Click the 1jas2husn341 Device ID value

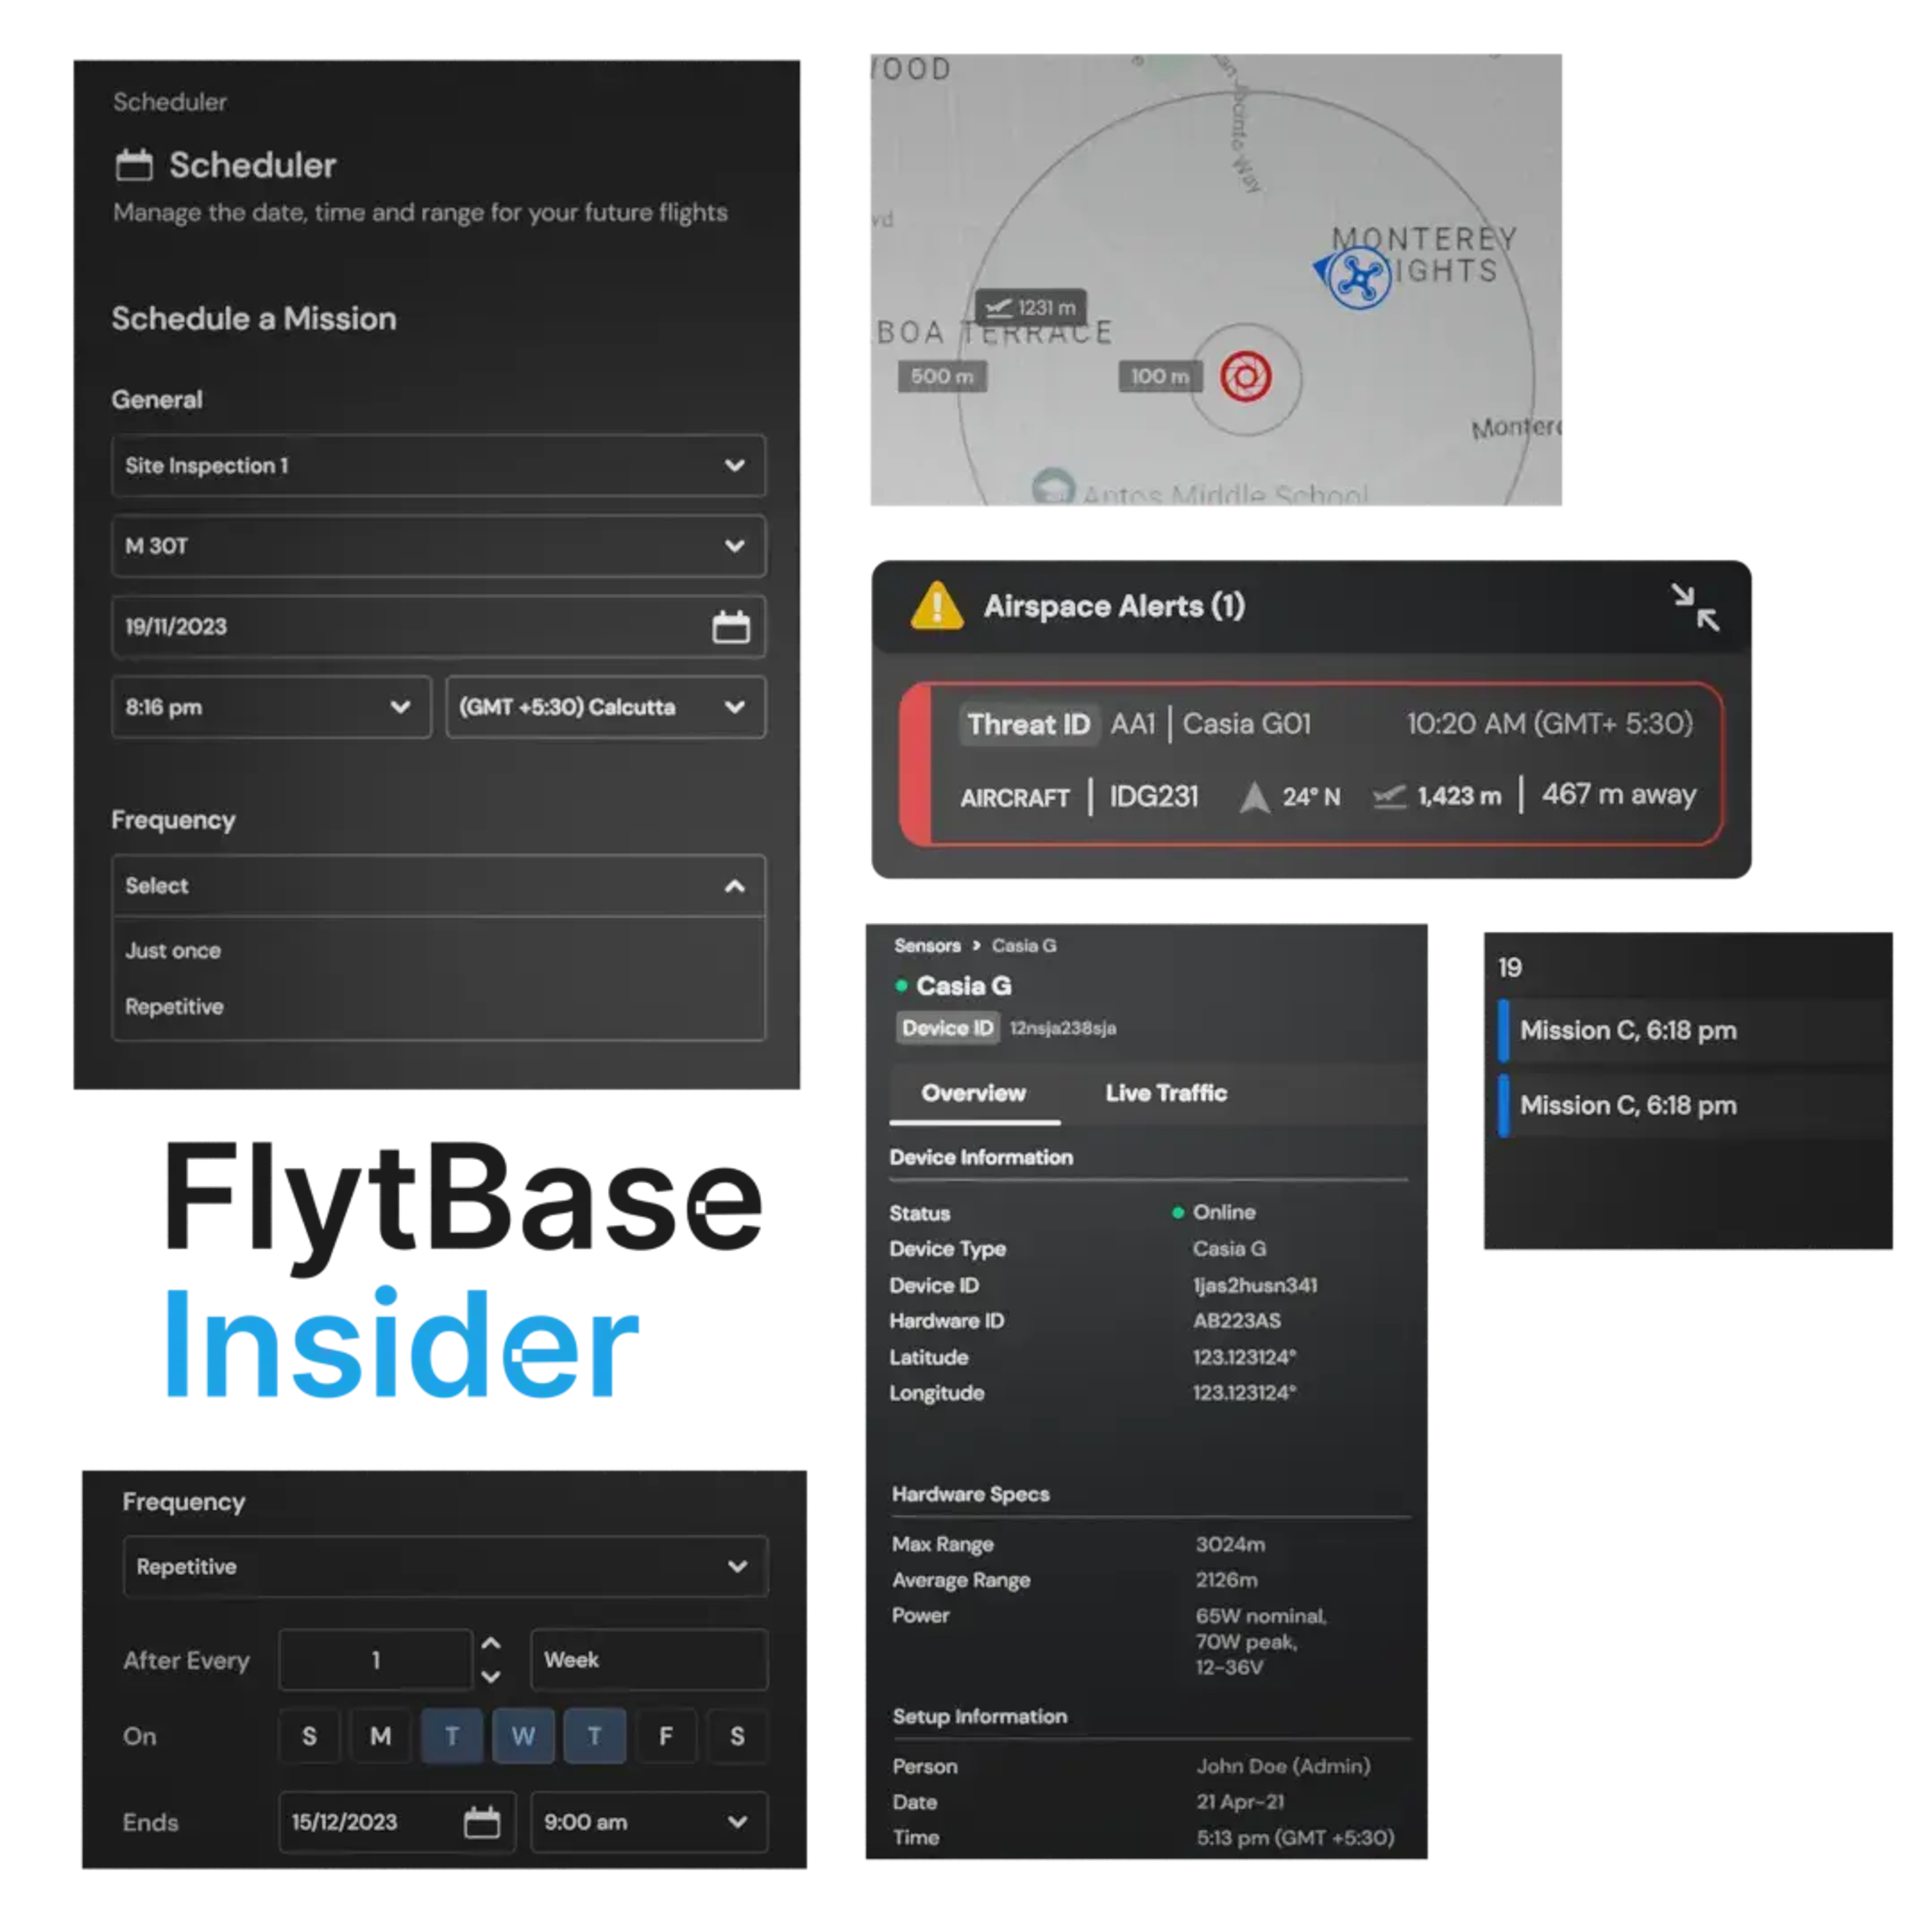(x=1255, y=1285)
